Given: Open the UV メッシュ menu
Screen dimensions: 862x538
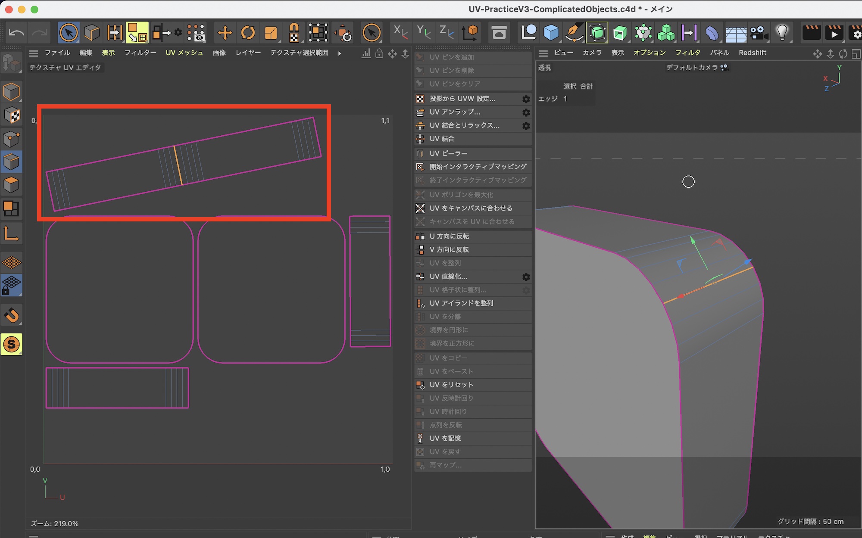Looking at the screenshot, I should (184, 53).
